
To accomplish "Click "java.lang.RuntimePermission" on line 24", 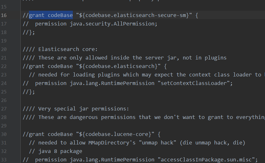I will pyautogui.click(x=112, y=83).
